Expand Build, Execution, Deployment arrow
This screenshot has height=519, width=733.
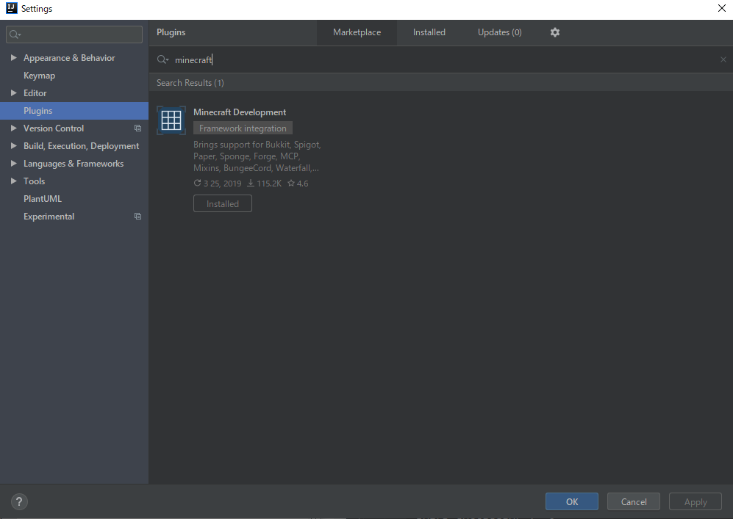(13, 145)
